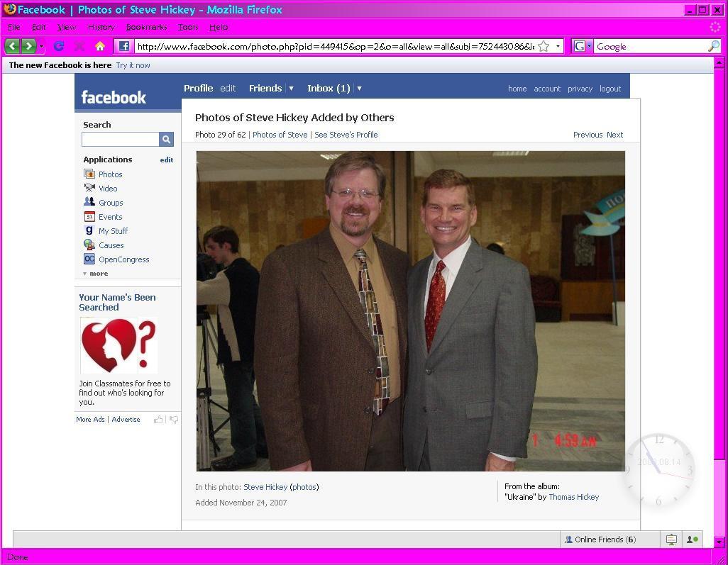
Task: Click edit beside Applications
Action: tap(167, 160)
